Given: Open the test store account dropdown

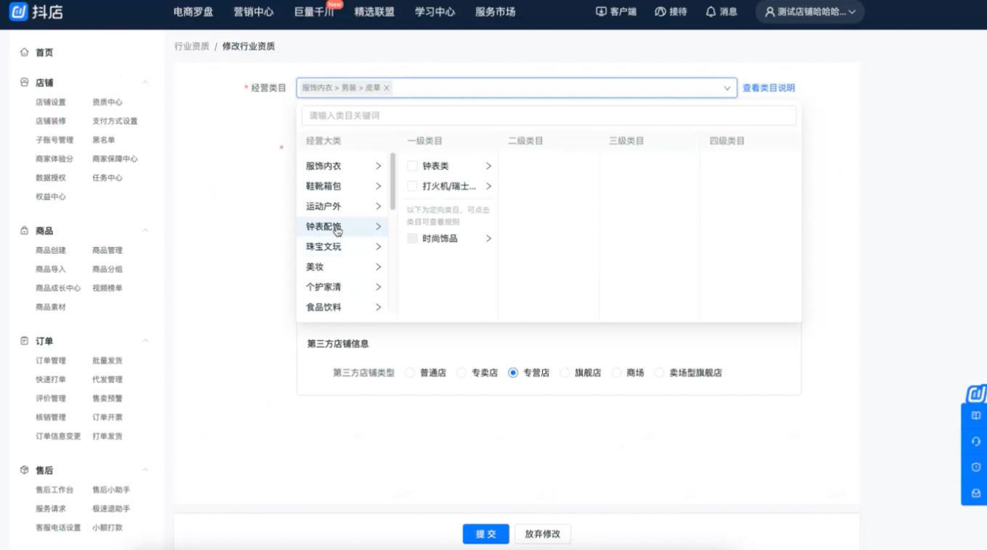Looking at the screenshot, I should click(810, 12).
